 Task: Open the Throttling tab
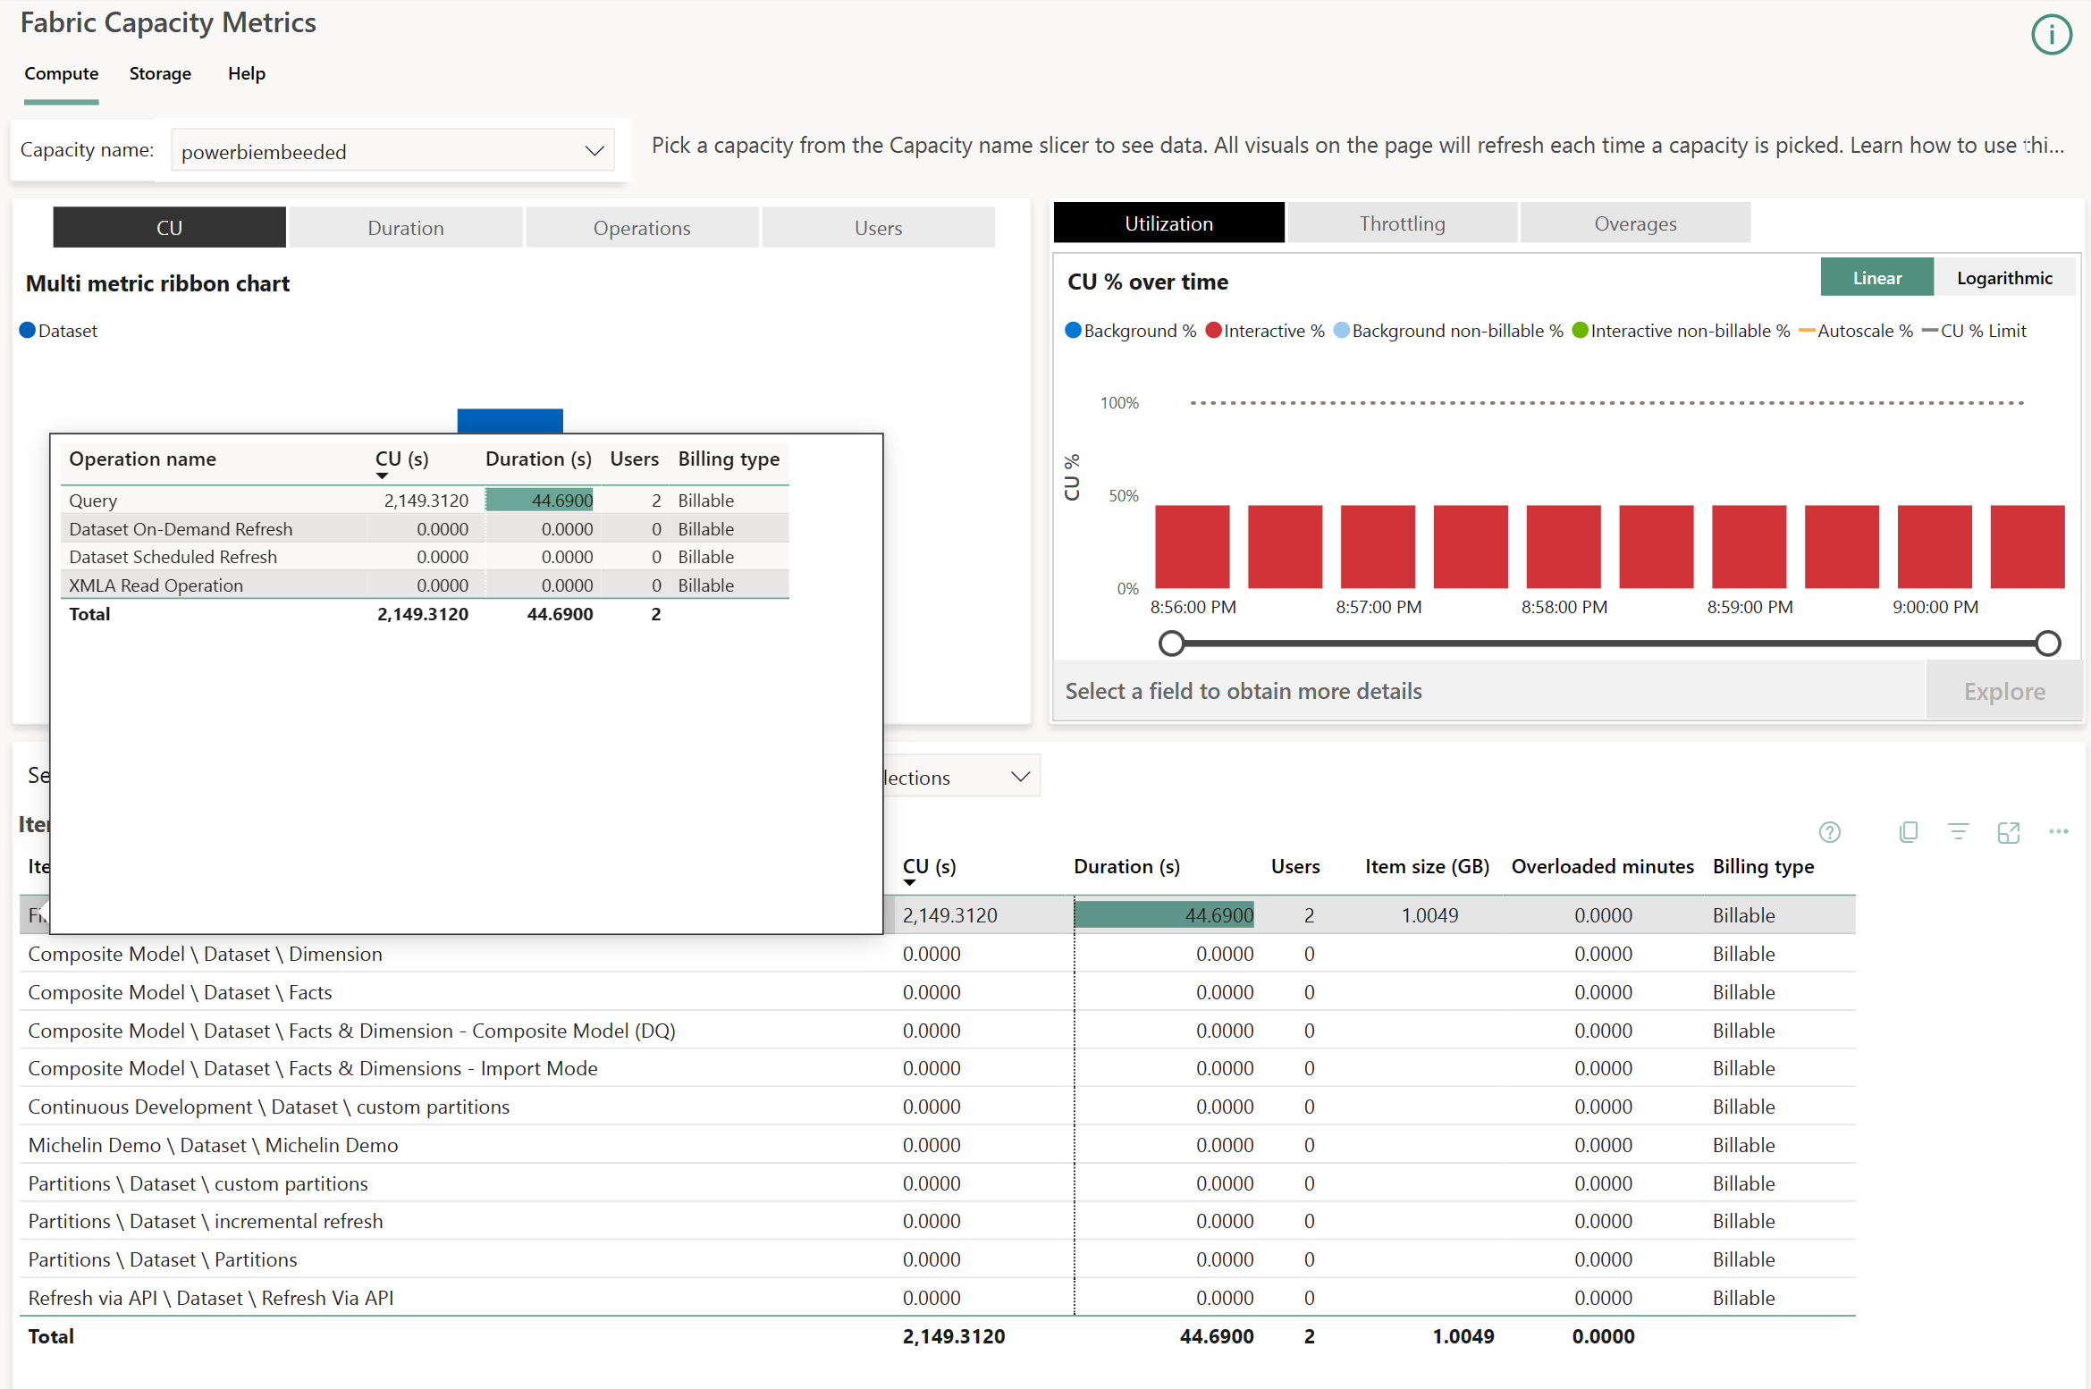1401,223
